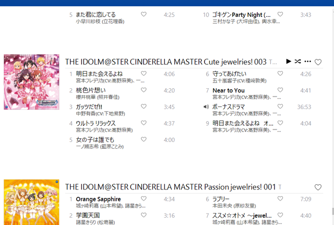Click artist 小早川紗枝 (立花理香)
Screen dimensions: 334x225
click(x=100, y=21)
